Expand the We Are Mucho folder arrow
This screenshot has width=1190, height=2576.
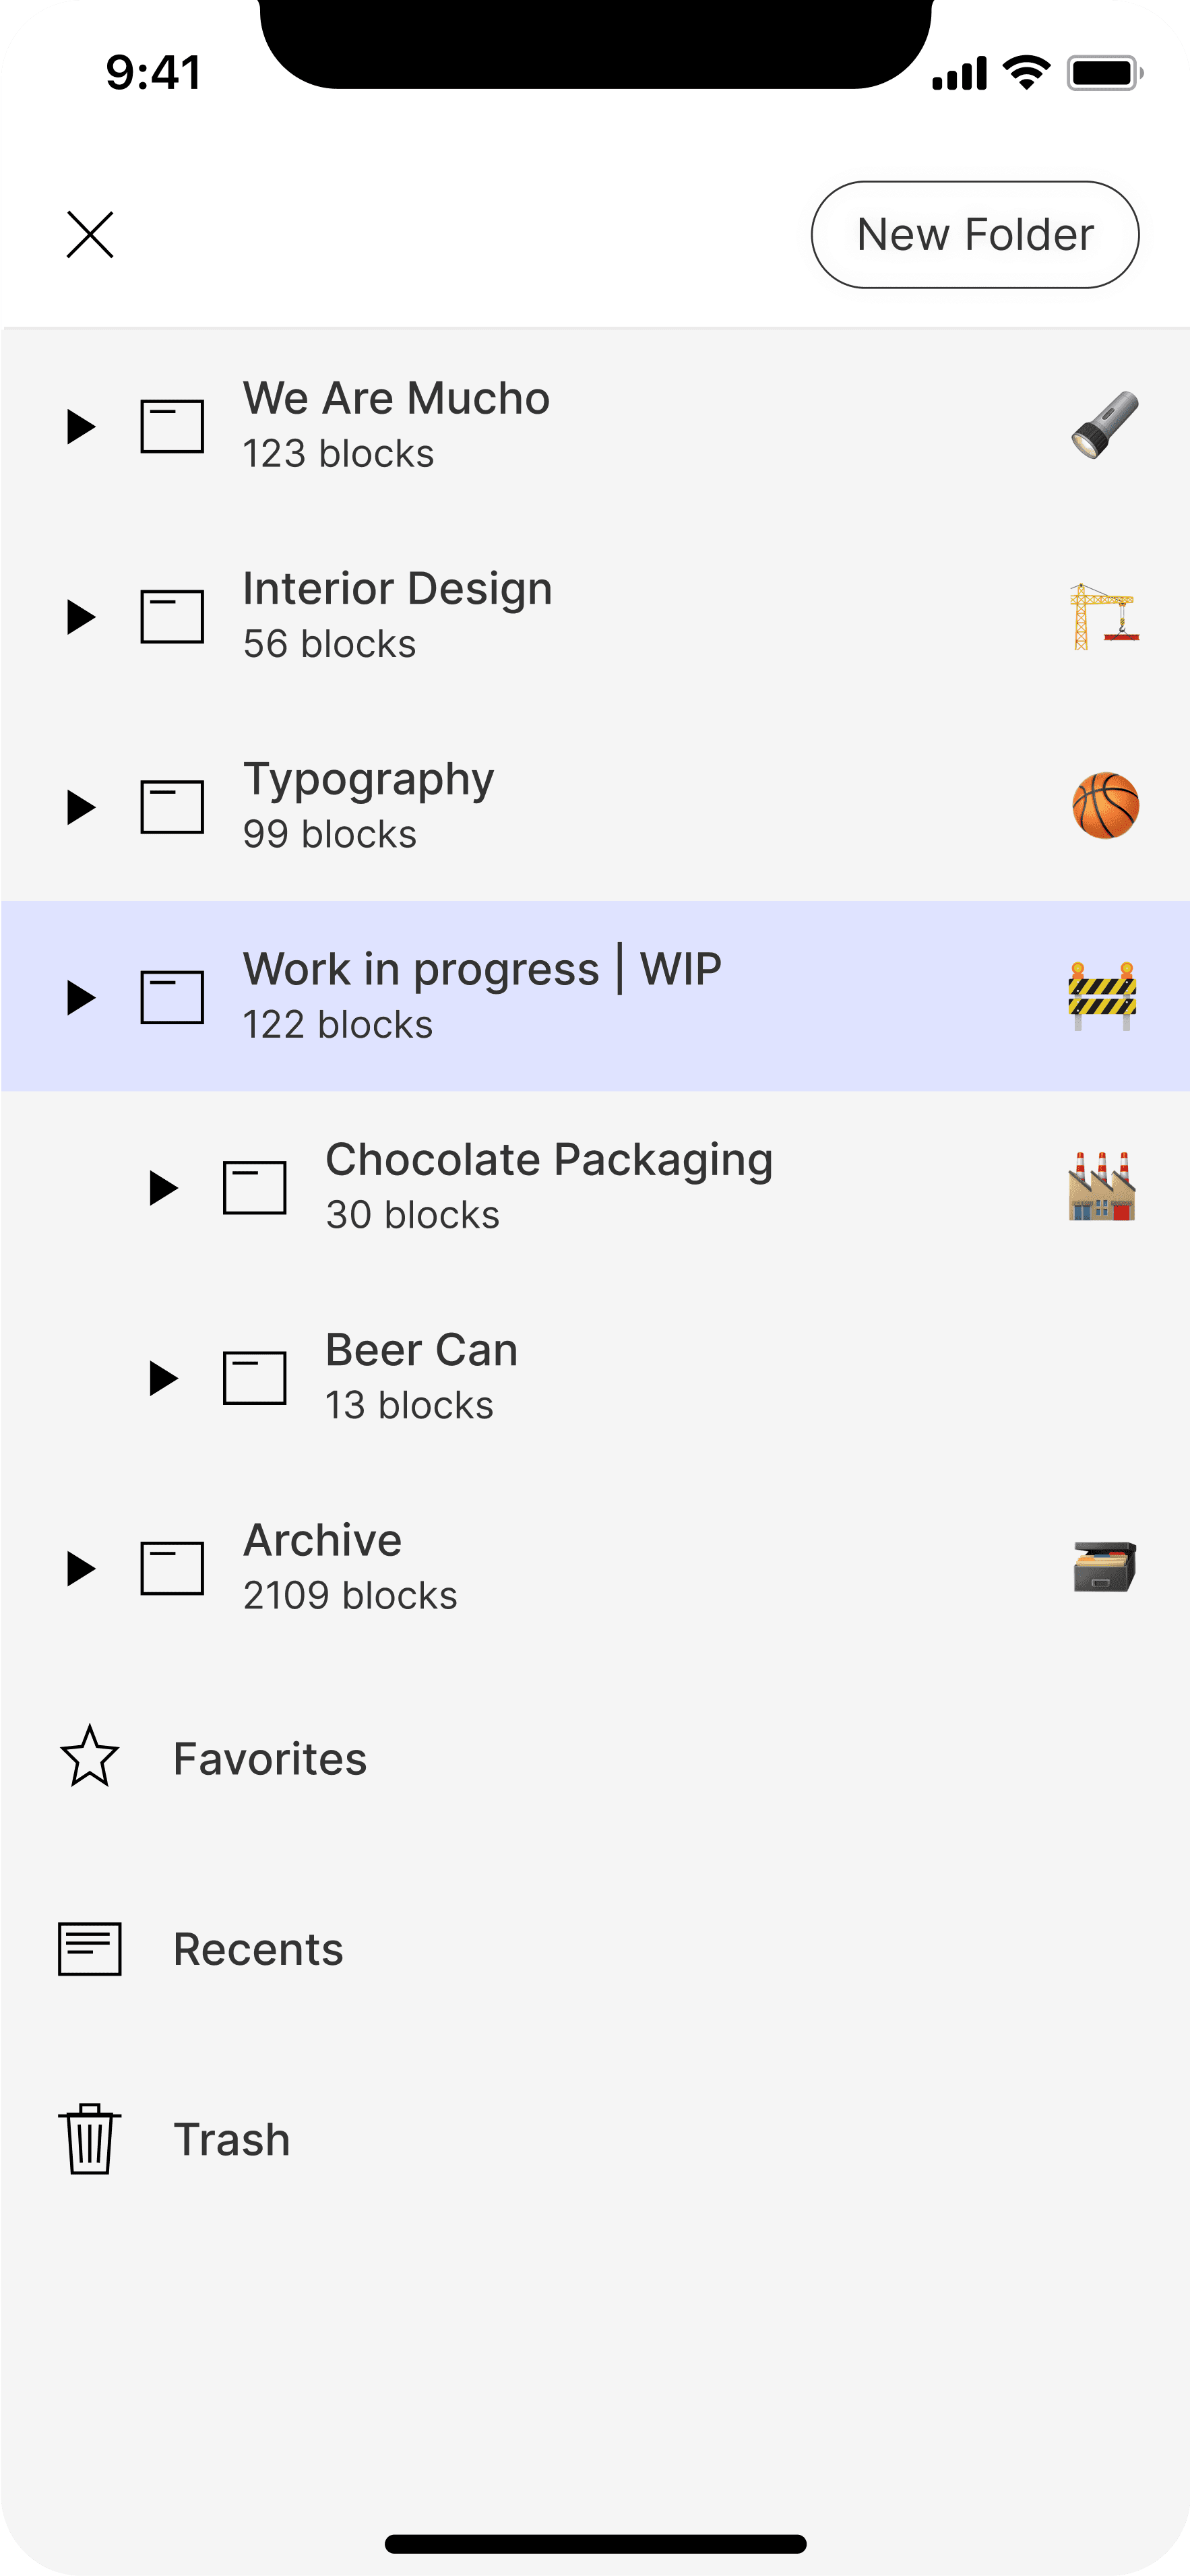click(81, 426)
